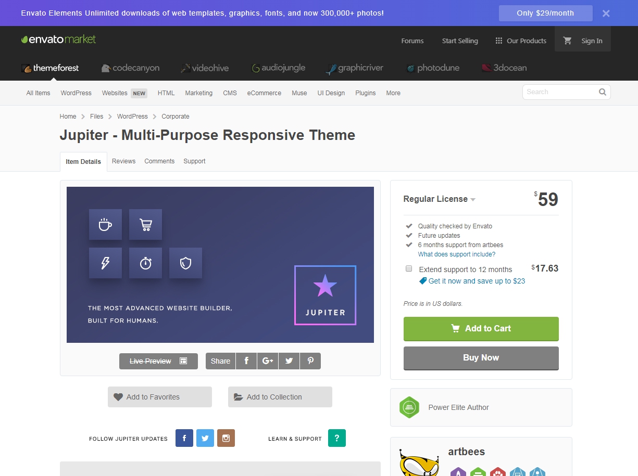Open the HTML category menu
Screen dimensions: 638x476
tap(166, 93)
